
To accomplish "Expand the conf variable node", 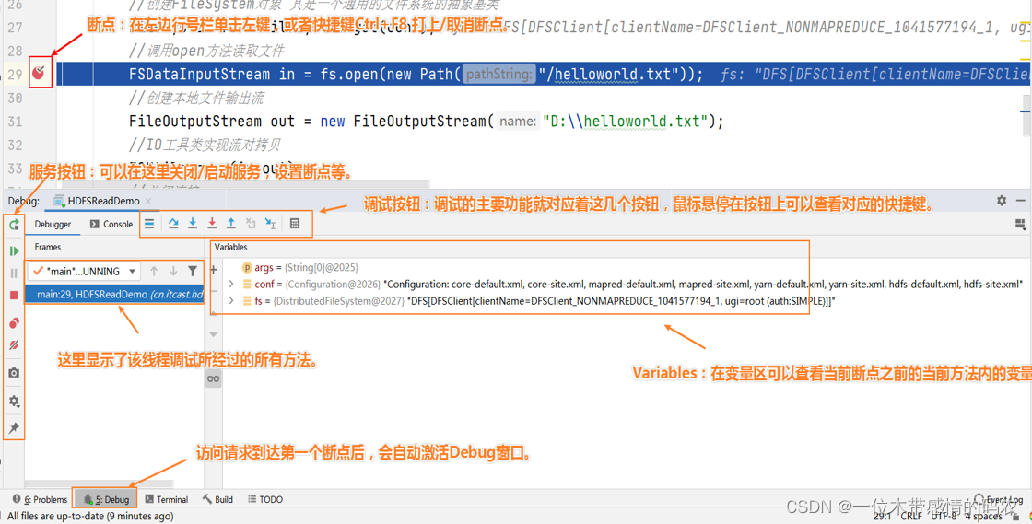I will click(x=231, y=285).
